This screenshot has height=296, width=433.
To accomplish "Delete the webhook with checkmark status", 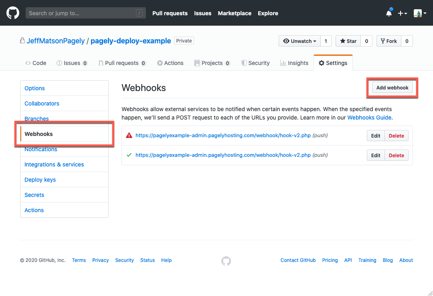I will (x=396, y=155).
